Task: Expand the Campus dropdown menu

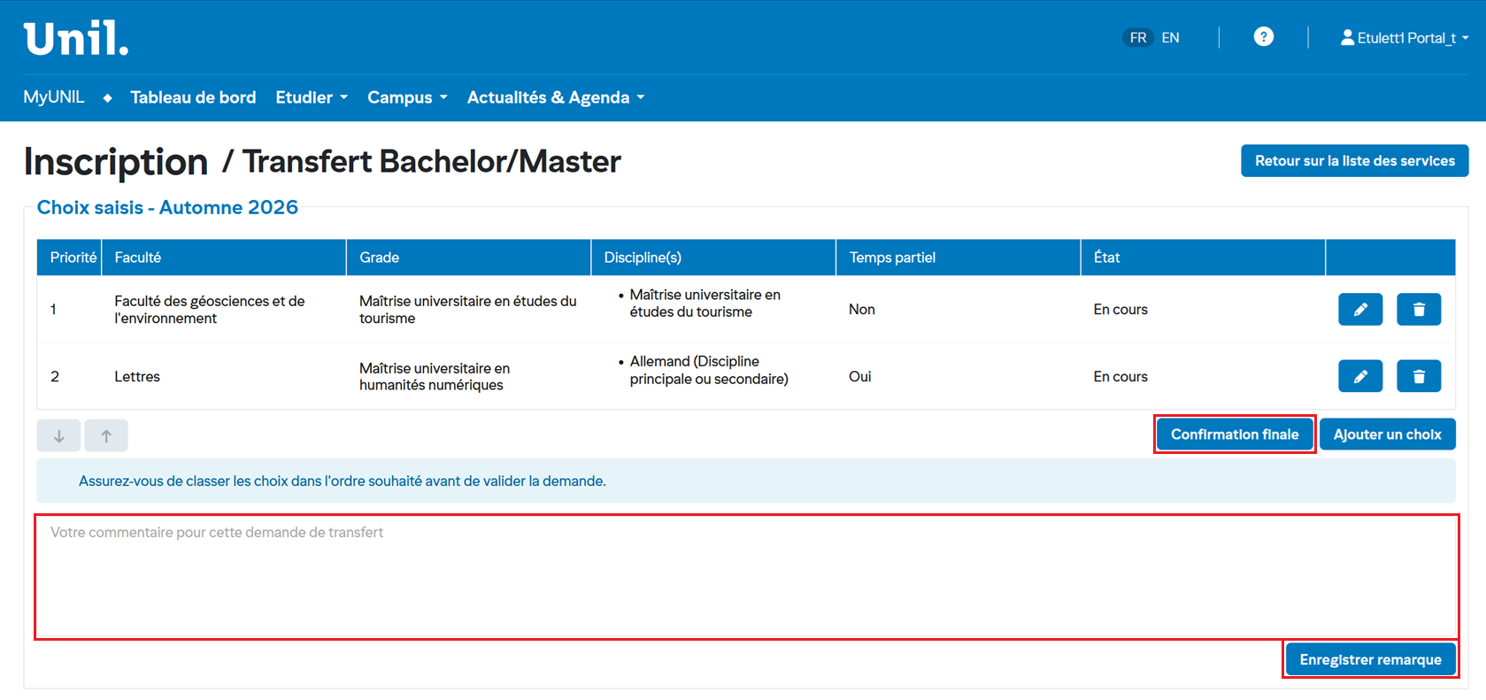Action: tap(407, 97)
